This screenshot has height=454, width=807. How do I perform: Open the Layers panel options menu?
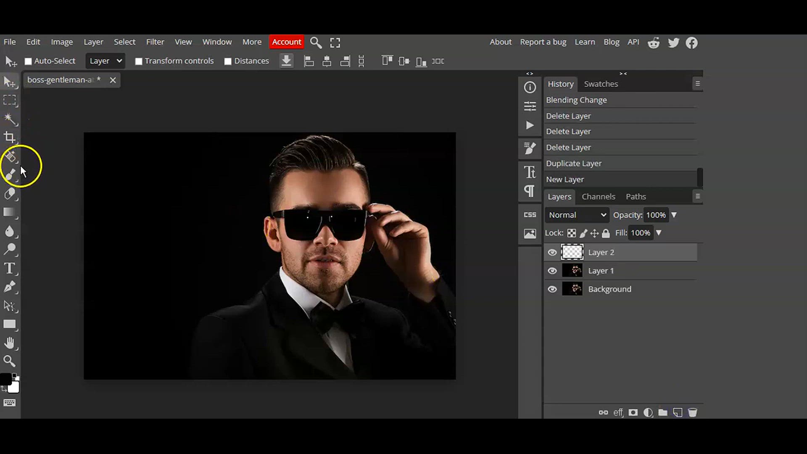(698, 196)
